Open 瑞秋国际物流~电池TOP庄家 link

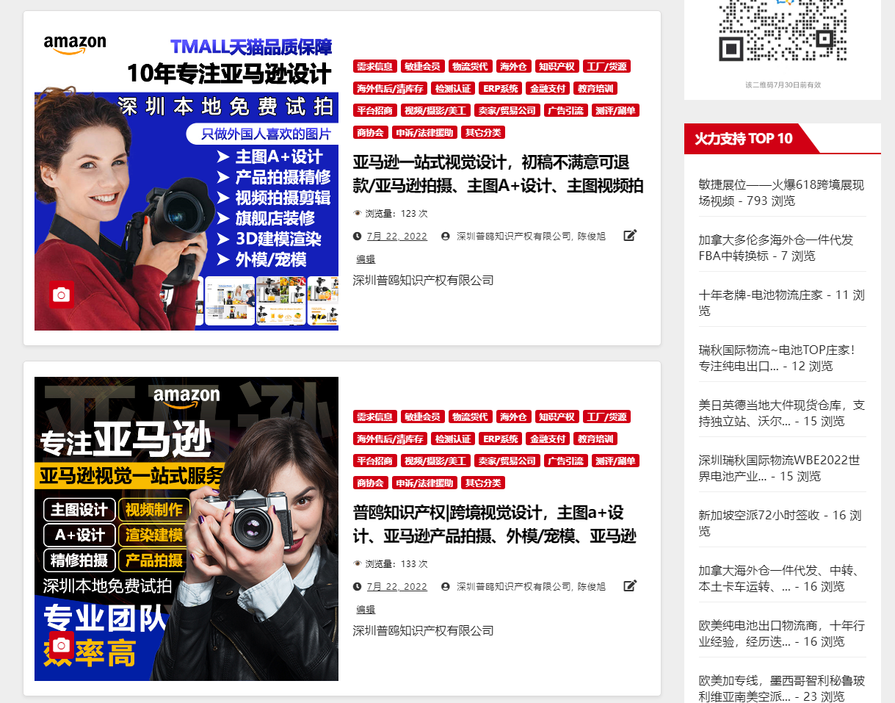click(x=777, y=358)
